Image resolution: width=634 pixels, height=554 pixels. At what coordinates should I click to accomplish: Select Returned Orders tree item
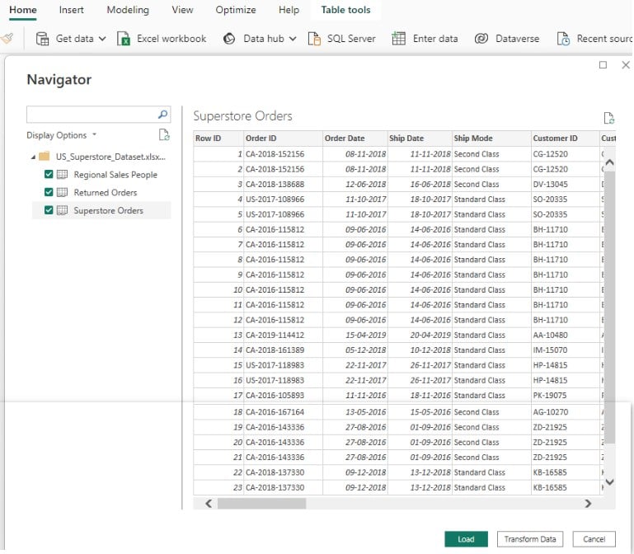106,192
